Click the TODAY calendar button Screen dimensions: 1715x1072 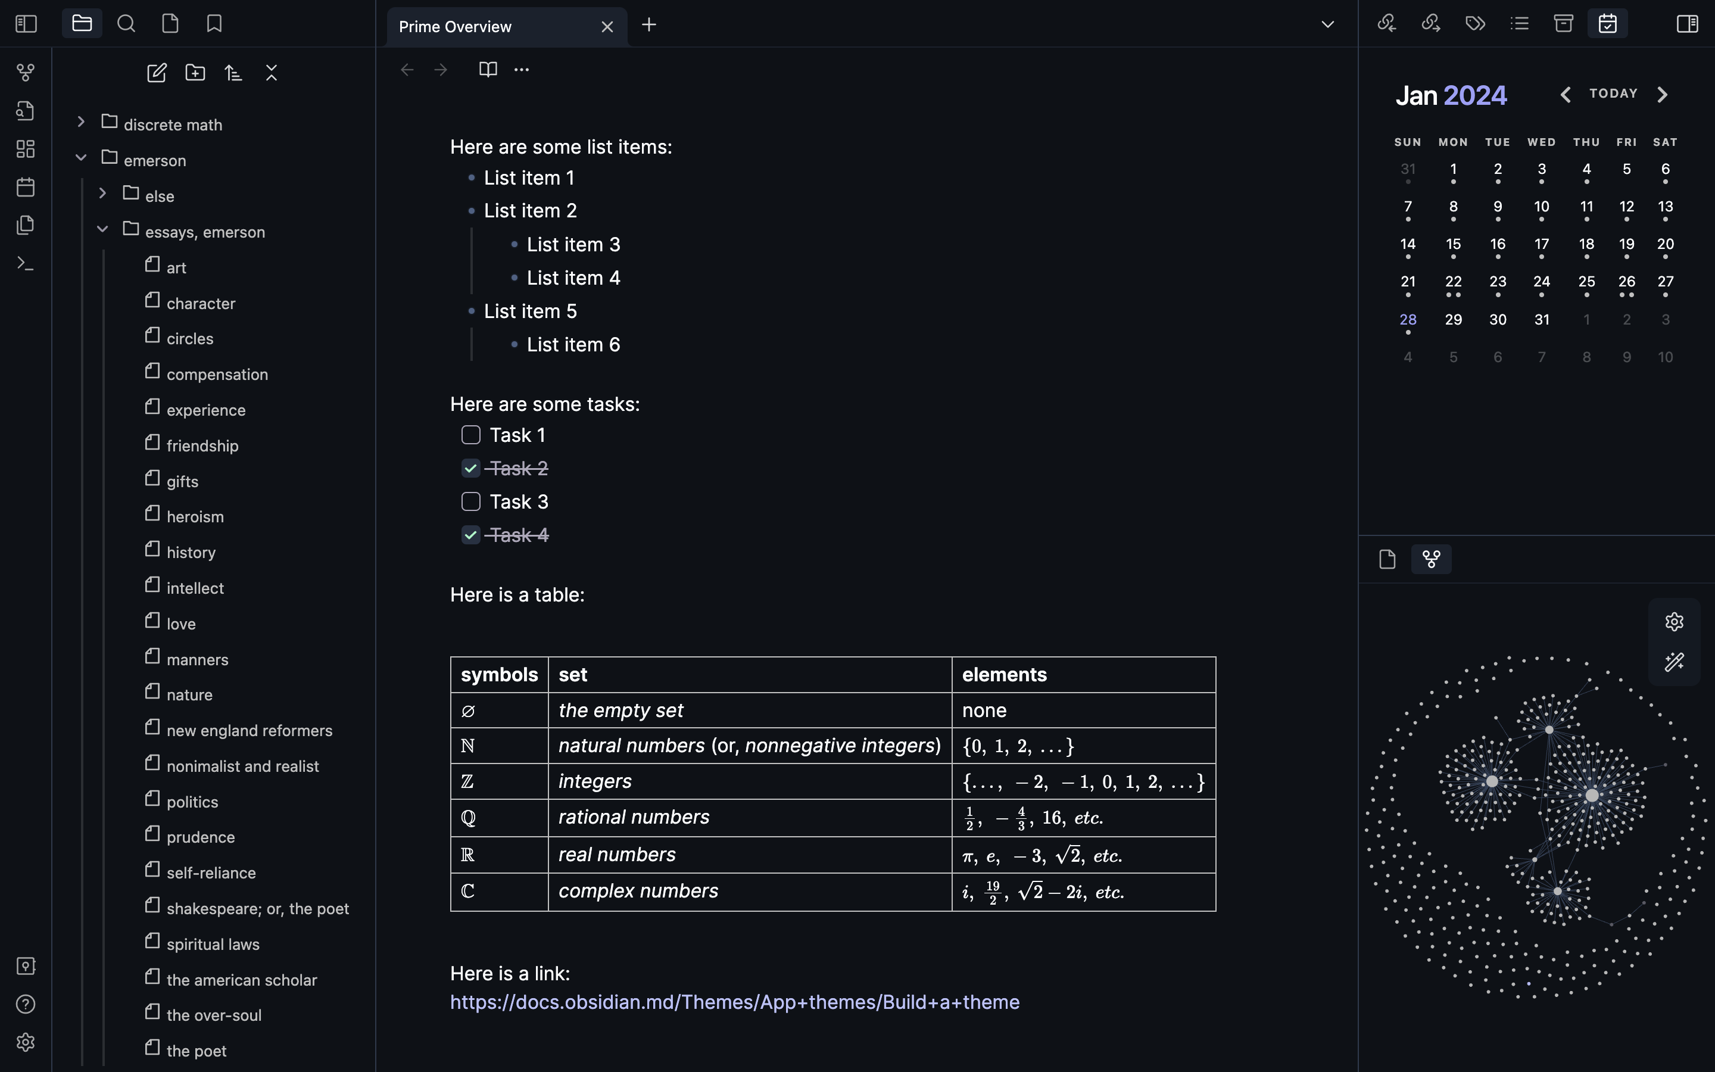pos(1614,94)
